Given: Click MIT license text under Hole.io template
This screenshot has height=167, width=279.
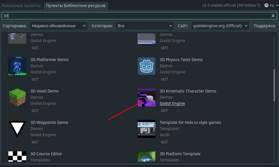Looking at the screenshot, I should pos(164,142).
